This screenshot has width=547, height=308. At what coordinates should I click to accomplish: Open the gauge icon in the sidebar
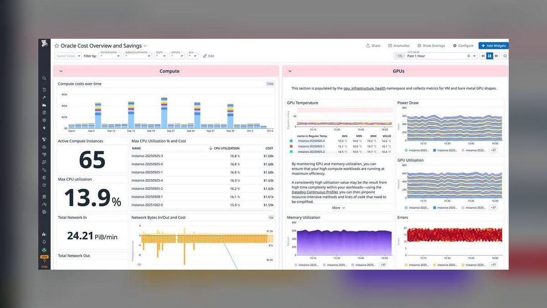(44, 204)
